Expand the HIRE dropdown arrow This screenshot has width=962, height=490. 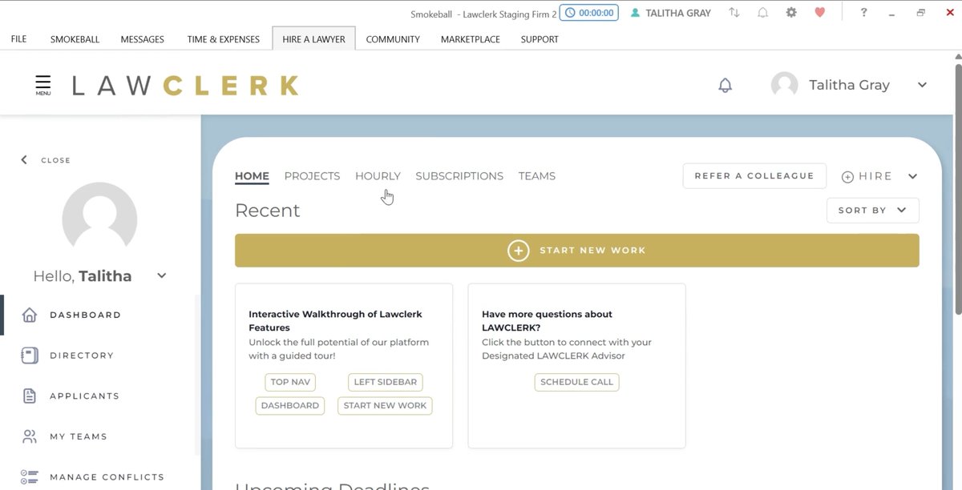tap(912, 176)
